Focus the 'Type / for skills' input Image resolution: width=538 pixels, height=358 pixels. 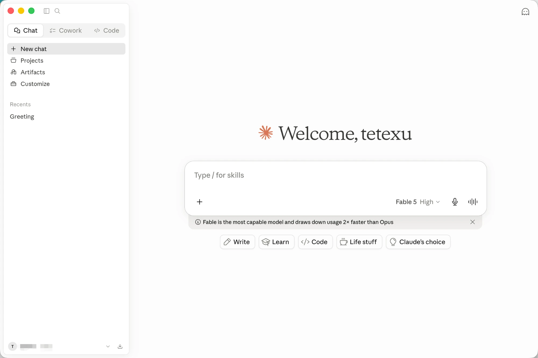click(x=335, y=176)
